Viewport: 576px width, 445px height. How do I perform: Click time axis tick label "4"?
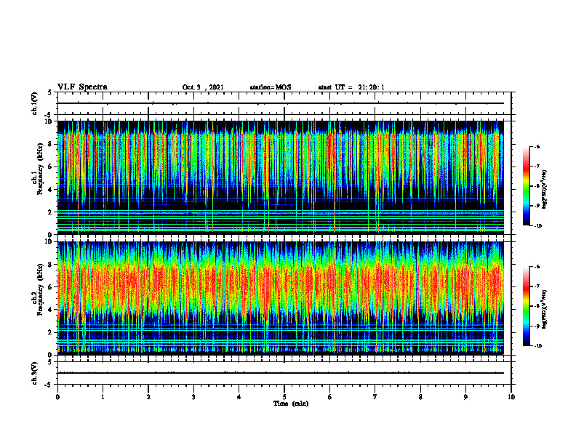(239, 397)
